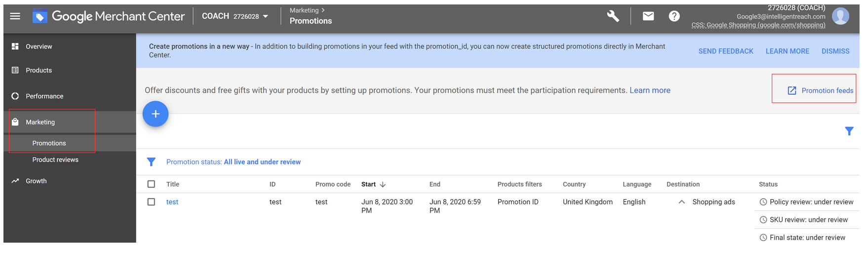The height and width of the screenshot is (253, 864).
Task: Tick the checkbox for the test promotion row
Action: 151,202
